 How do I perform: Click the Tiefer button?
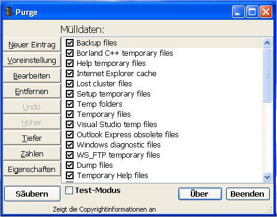32,138
